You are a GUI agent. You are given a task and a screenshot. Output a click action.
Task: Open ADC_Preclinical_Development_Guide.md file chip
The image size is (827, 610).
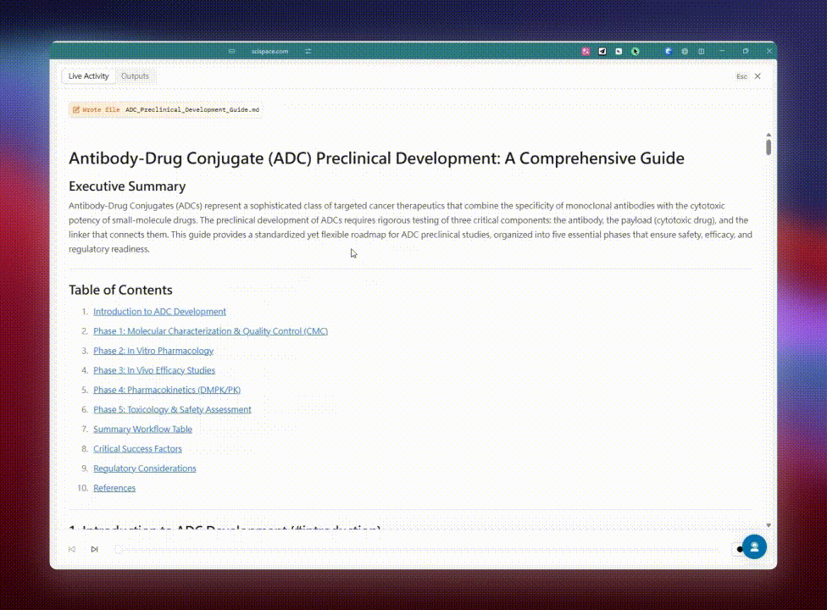[x=192, y=109]
